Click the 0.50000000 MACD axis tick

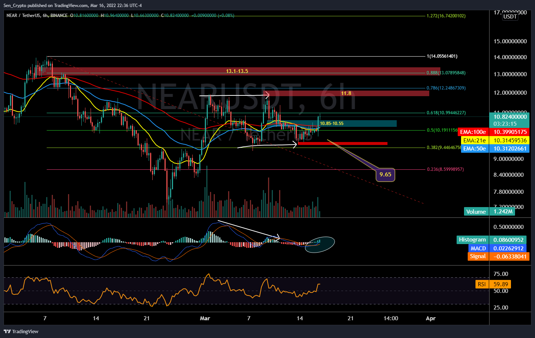coord(509,227)
